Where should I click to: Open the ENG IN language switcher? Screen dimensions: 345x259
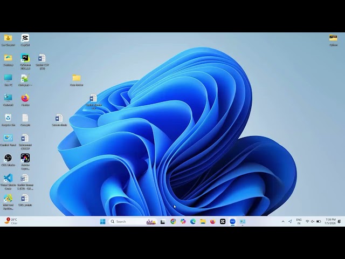click(x=299, y=222)
